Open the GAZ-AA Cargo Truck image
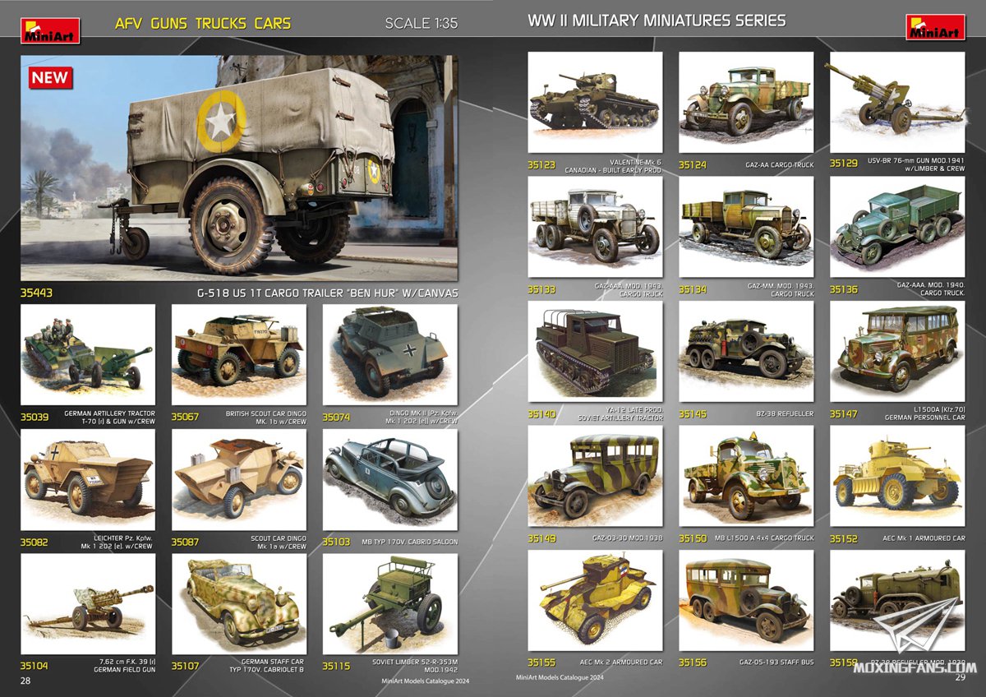 pyautogui.click(x=746, y=103)
